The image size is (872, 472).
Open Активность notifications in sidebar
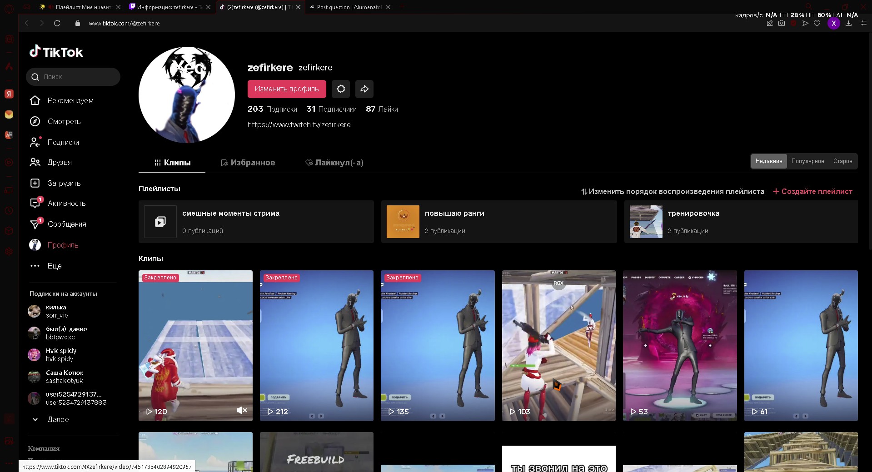(66, 204)
